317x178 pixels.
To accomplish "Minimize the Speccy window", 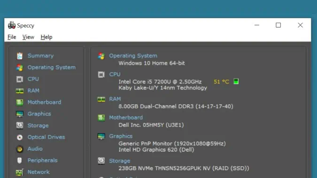I will pos(257,25).
